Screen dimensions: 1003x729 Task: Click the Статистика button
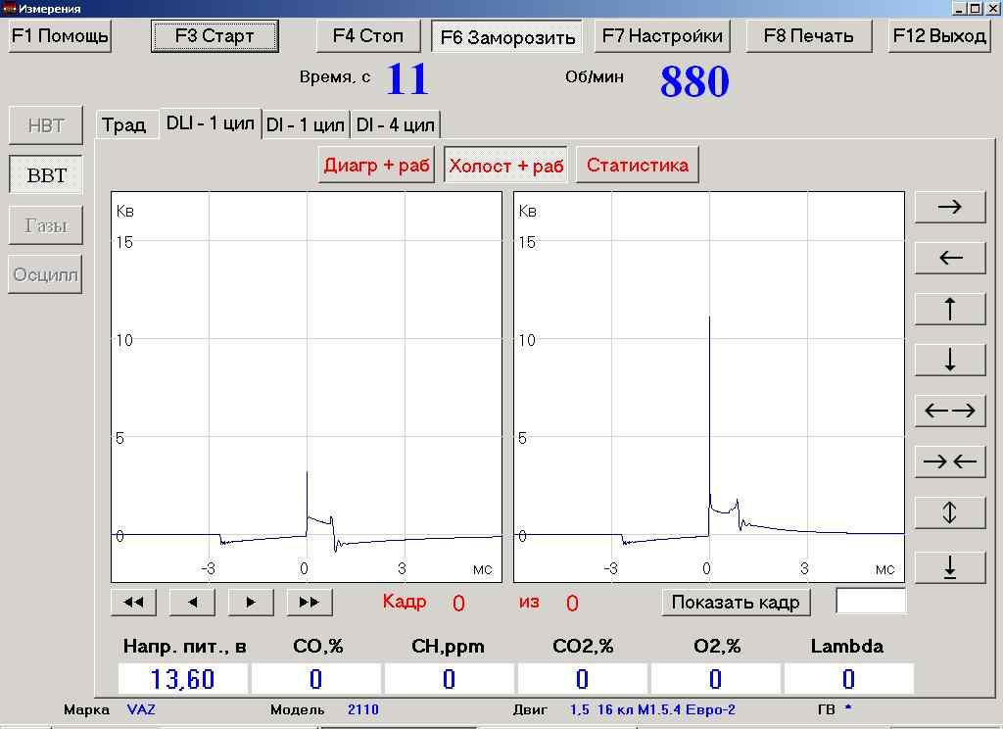click(637, 166)
